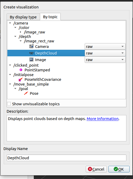
Task: Select the Pose entry under /goal
Action: point(34,93)
